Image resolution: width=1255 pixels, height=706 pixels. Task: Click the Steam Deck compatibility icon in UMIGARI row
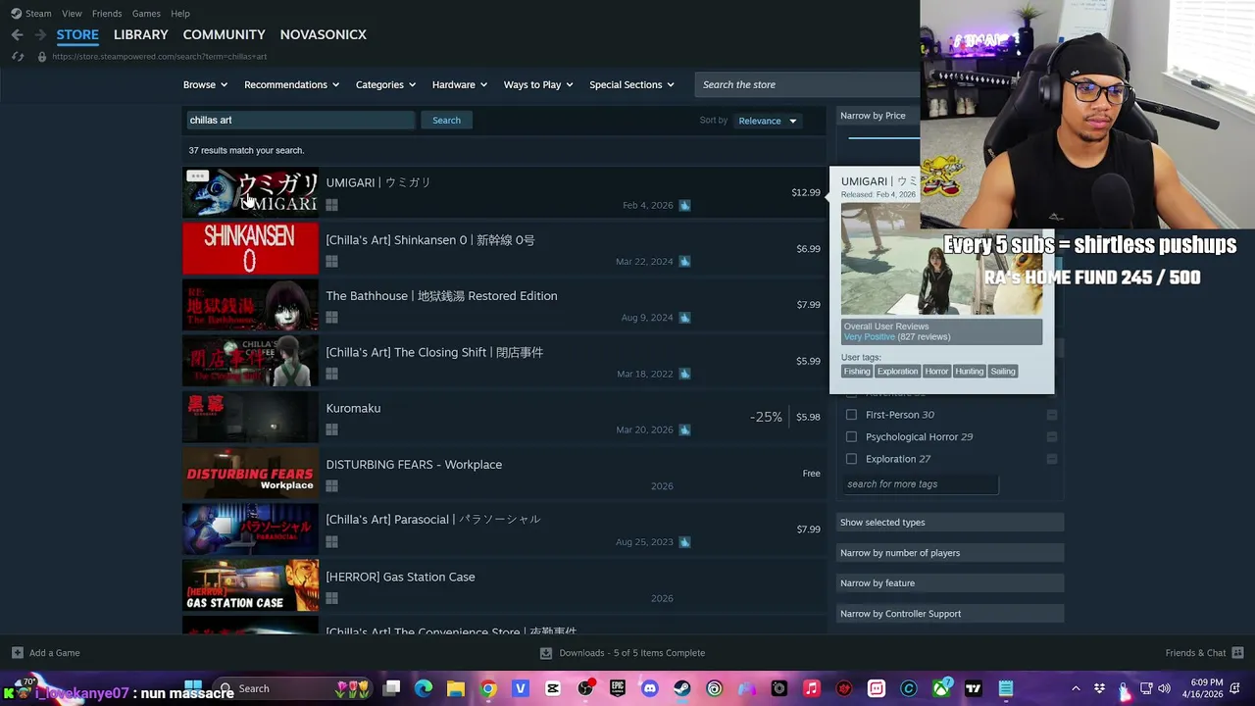(684, 205)
